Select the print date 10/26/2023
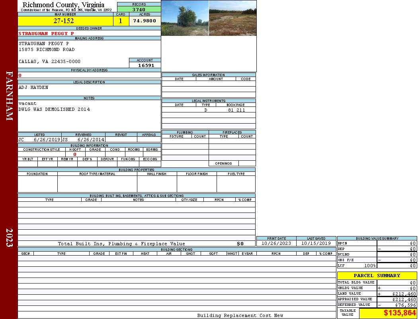 (276, 243)
